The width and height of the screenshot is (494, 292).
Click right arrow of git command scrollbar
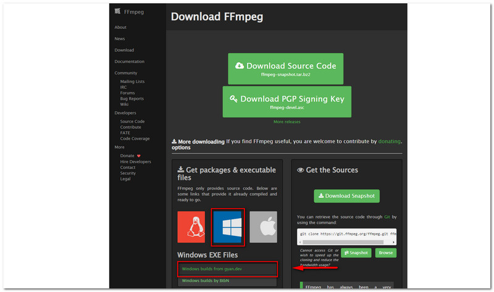393,242
